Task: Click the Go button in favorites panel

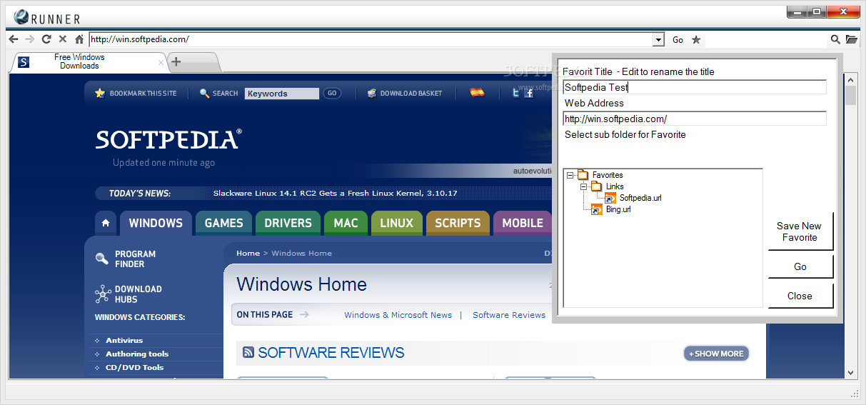Action: click(800, 266)
